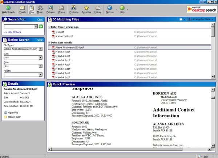Select test.pdf in the results list
The width and height of the screenshot is (218, 158).
pos(61,32)
